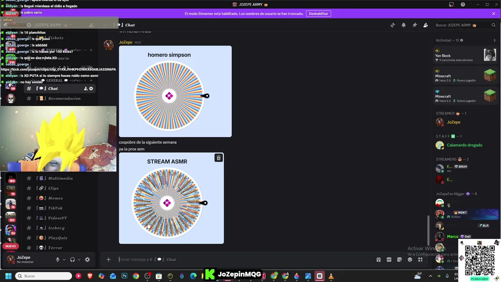501x282 pixels.
Task: Open server with 180 unread badge
Action: [x=11, y=178]
